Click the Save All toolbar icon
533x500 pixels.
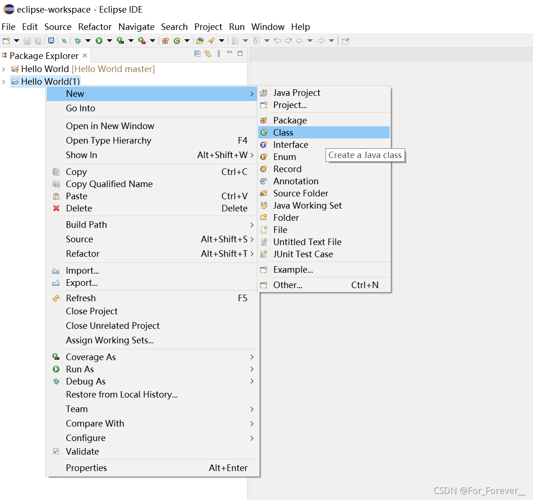coord(38,41)
